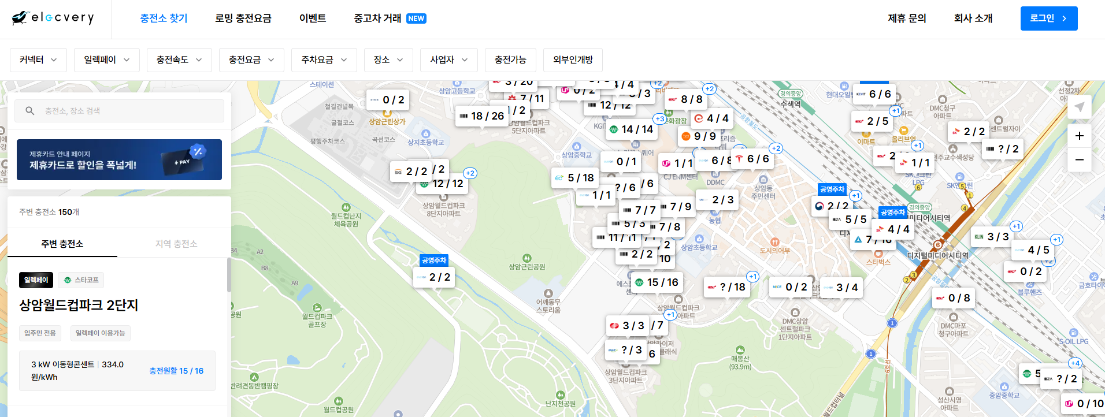1105x417 pixels.
Task: Click the search magnifier icon
Action: pyautogui.click(x=30, y=111)
